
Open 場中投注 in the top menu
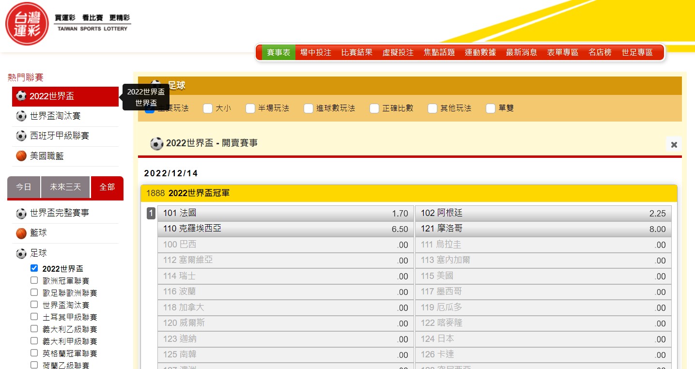coord(316,53)
